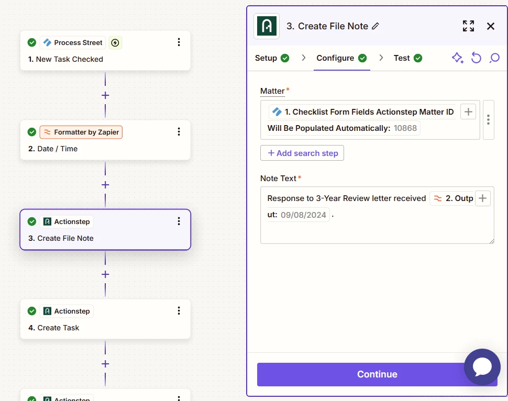Open the three-dot menu for Create Task step
508x401 pixels.
pos(179,311)
